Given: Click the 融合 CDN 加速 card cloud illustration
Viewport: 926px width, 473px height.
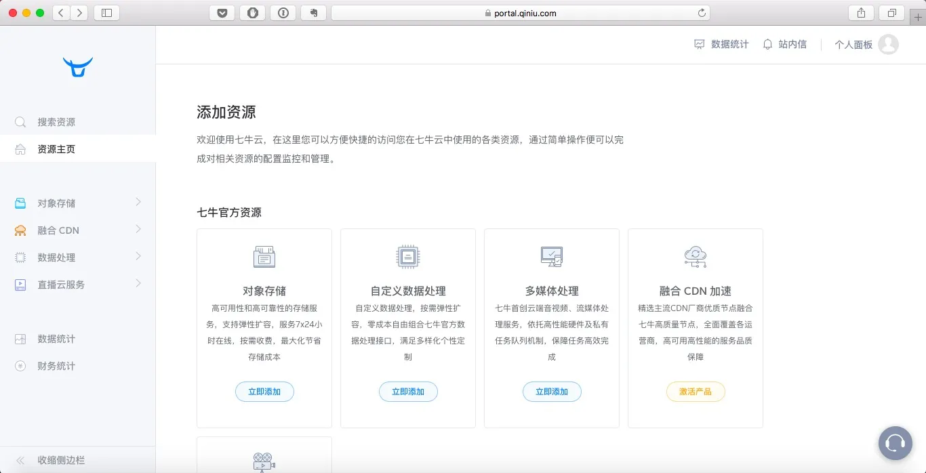Looking at the screenshot, I should [x=696, y=257].
